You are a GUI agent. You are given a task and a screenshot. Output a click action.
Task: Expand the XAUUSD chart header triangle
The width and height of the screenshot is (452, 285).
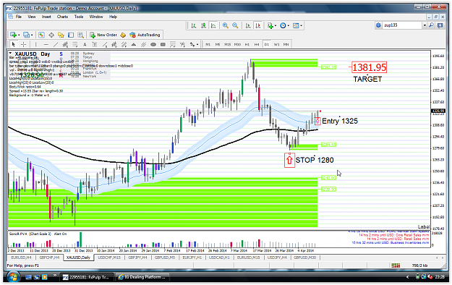pos(10,54)
